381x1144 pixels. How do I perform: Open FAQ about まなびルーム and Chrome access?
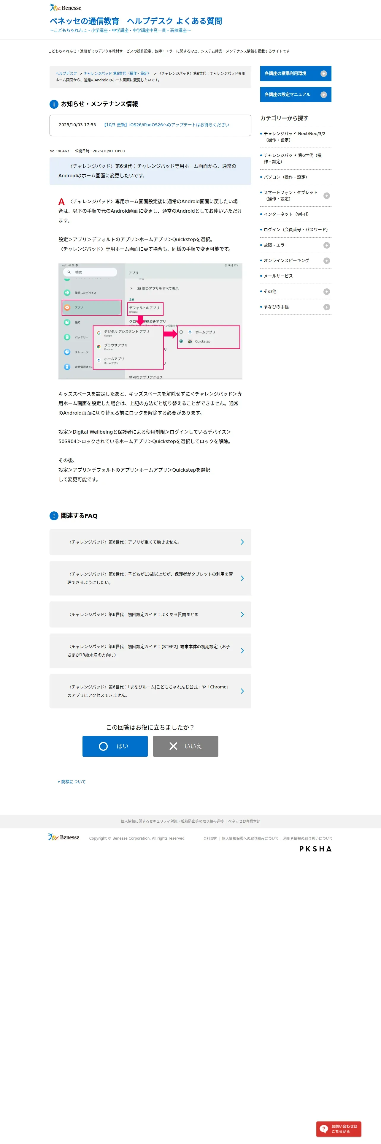[150, 691]
